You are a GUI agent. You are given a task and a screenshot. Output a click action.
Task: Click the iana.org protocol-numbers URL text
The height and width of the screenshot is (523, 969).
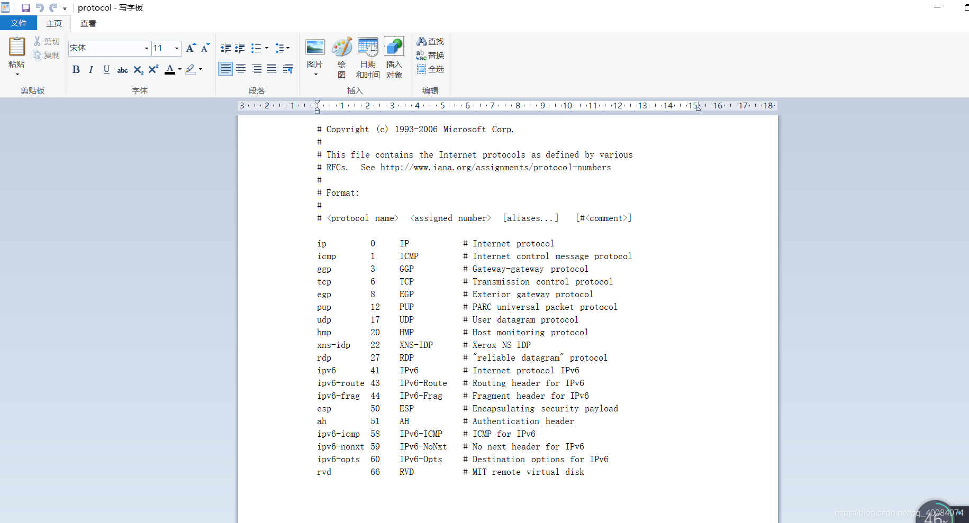pos(495,168)
